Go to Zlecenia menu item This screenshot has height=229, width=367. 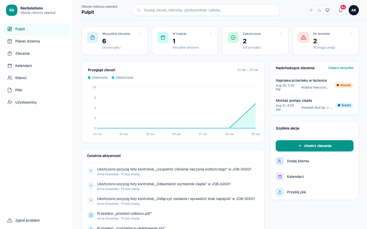[x=37, y=53]
